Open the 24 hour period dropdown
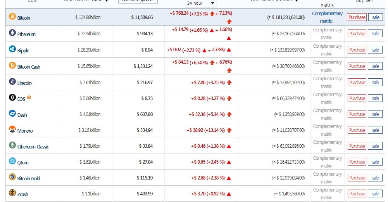This screenshot has height=202, width=388. (x=200, y=3)
